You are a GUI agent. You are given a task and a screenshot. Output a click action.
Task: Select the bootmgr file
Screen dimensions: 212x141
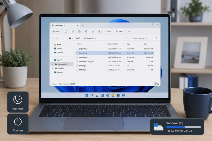point(115,66)
